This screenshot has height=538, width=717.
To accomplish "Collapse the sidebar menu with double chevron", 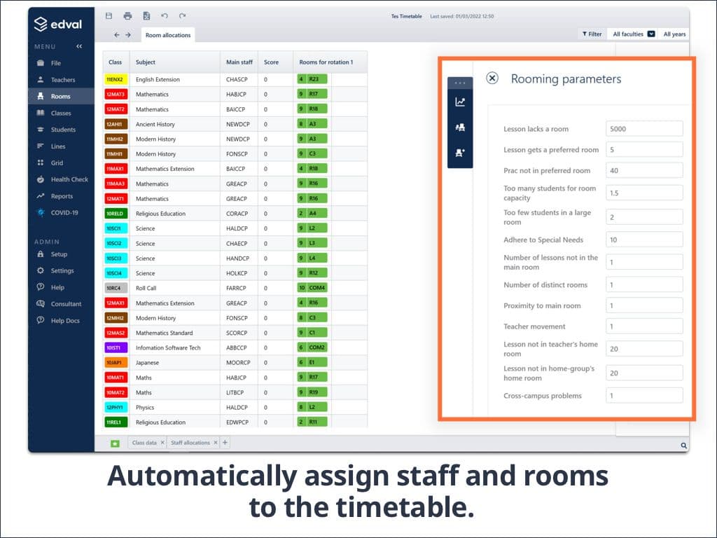I will click(x=79, y=46).
